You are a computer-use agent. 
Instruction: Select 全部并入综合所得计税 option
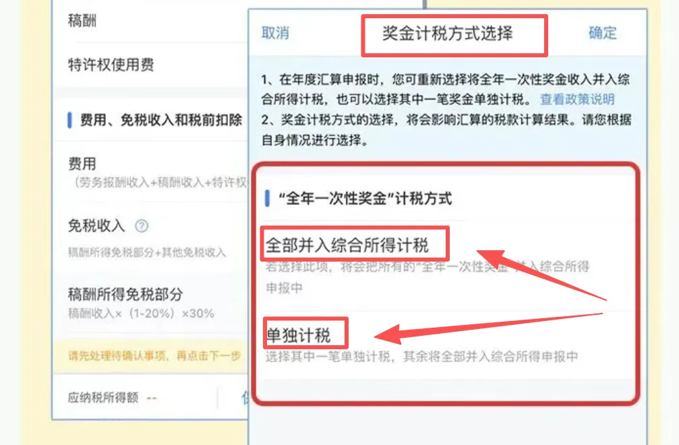347,245
